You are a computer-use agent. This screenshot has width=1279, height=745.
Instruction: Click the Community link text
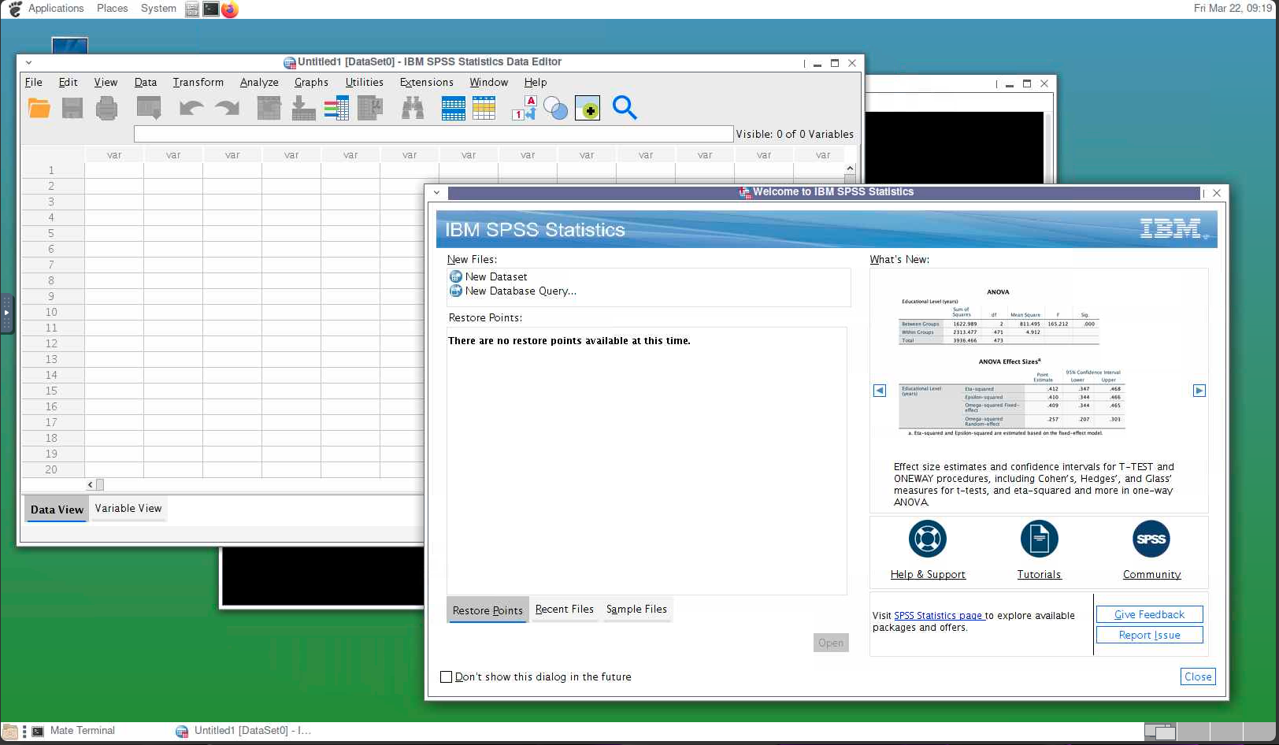click(x=1151, y=575)
